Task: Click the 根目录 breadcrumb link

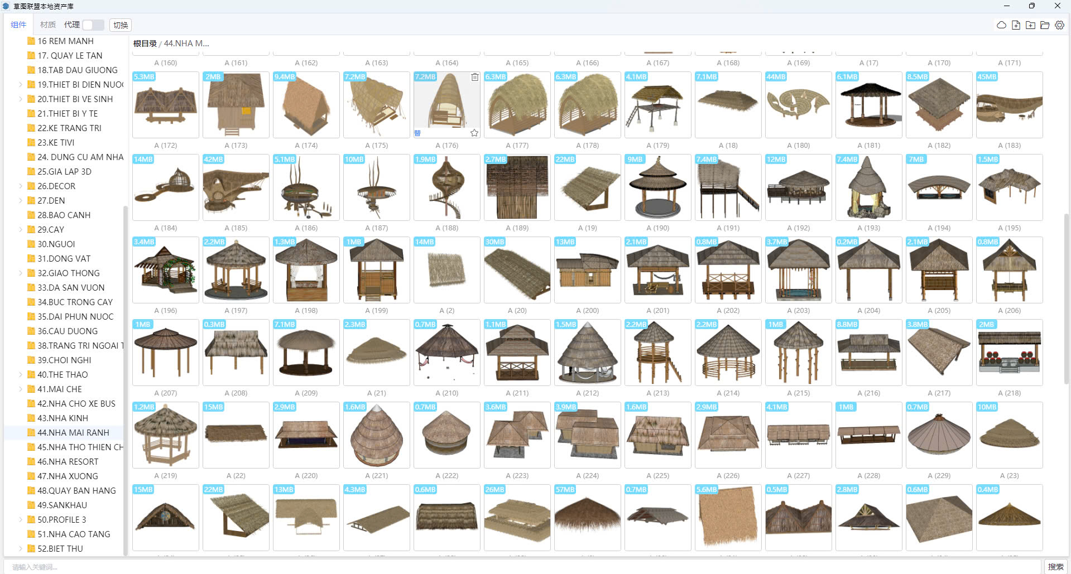Action: (x=145, y=44)
